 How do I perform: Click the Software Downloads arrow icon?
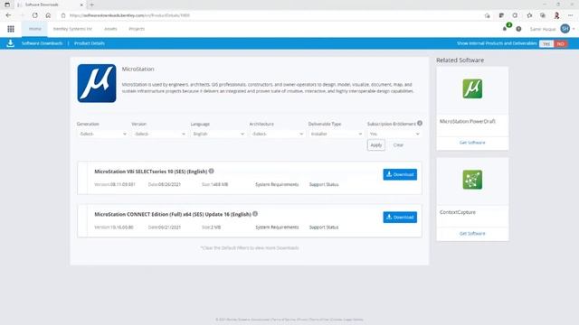10,43
